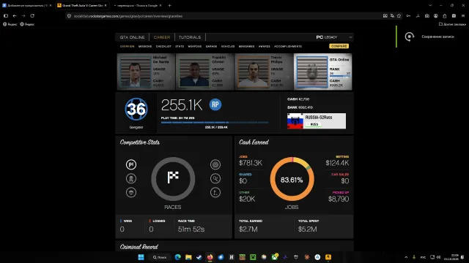Switch to the Google search browser tab
Viewport: 469px width, 263px height.
click(137, 5)
